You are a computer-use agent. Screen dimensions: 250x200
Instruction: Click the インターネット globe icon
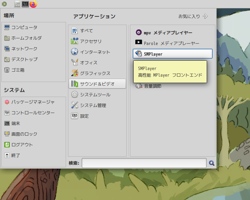[75, 52]
